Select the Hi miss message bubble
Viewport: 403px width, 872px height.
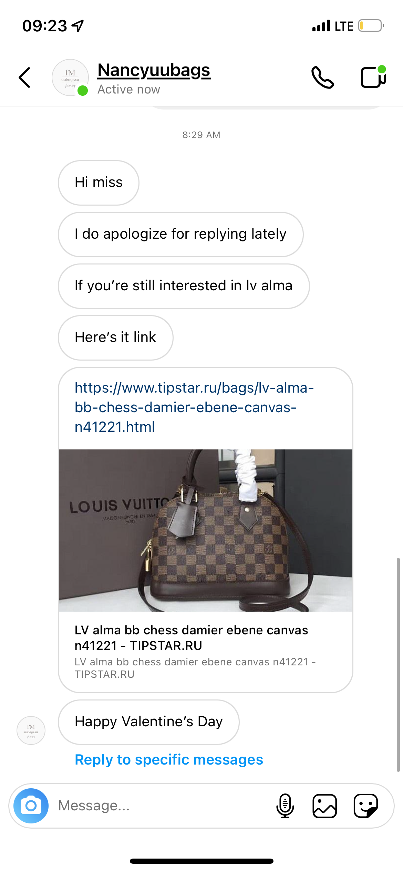pyautogui.click(x=99, y=183)
